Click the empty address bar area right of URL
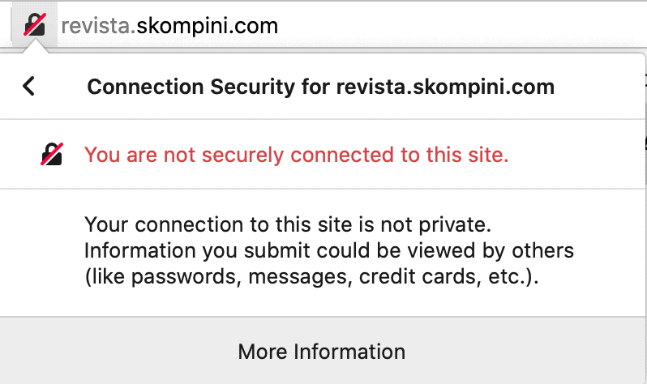Image resolution: width=647 pixels, height=384 pixels. pyautogui.click(x=462, y=26)
